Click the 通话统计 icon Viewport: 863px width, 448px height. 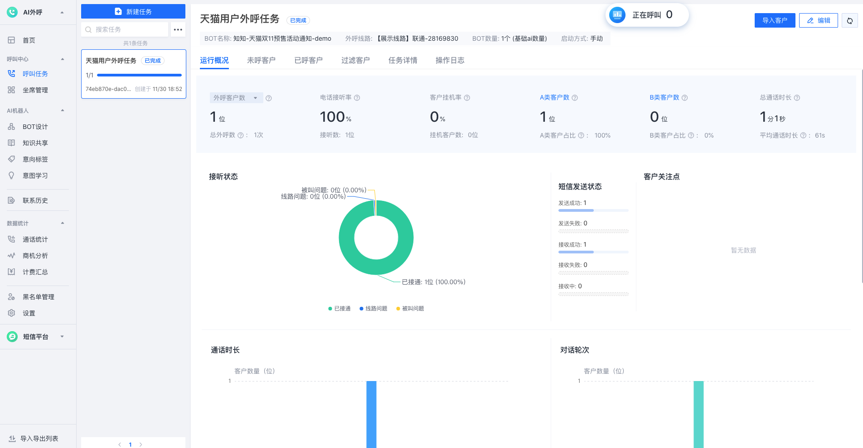tap(11, 239)
